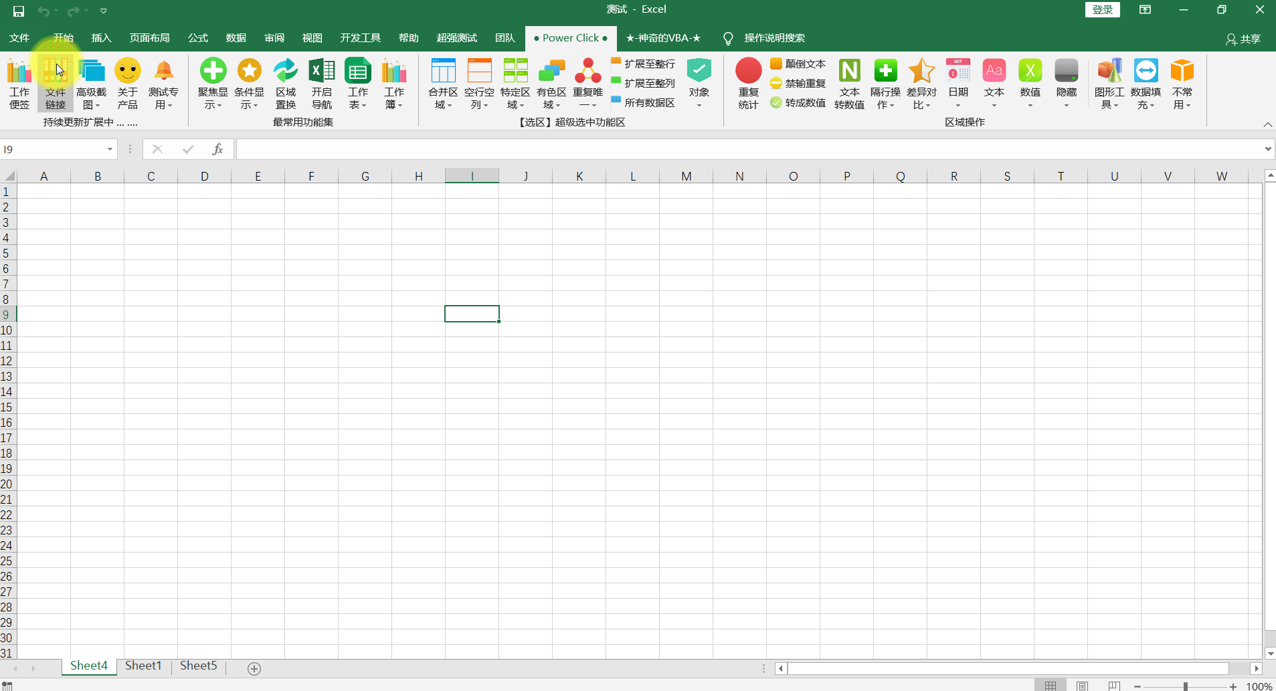Expand the formula bar
This screenshot has height=691, width=1276.
point(1267,149)
